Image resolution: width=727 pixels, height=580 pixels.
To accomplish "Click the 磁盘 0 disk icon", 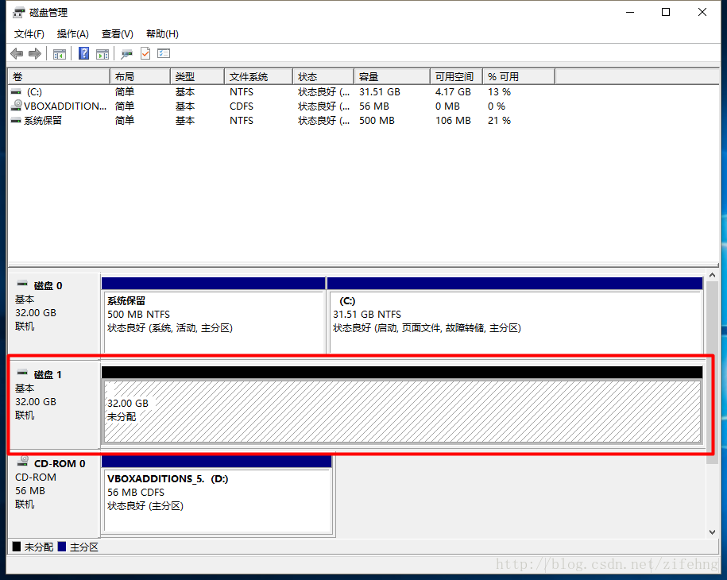I will point(22,283).
